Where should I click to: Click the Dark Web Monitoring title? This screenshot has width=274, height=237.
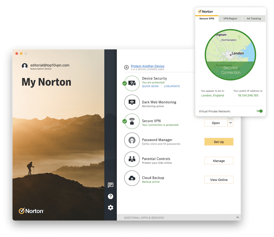pyautogui.click(x=159, y=102)
